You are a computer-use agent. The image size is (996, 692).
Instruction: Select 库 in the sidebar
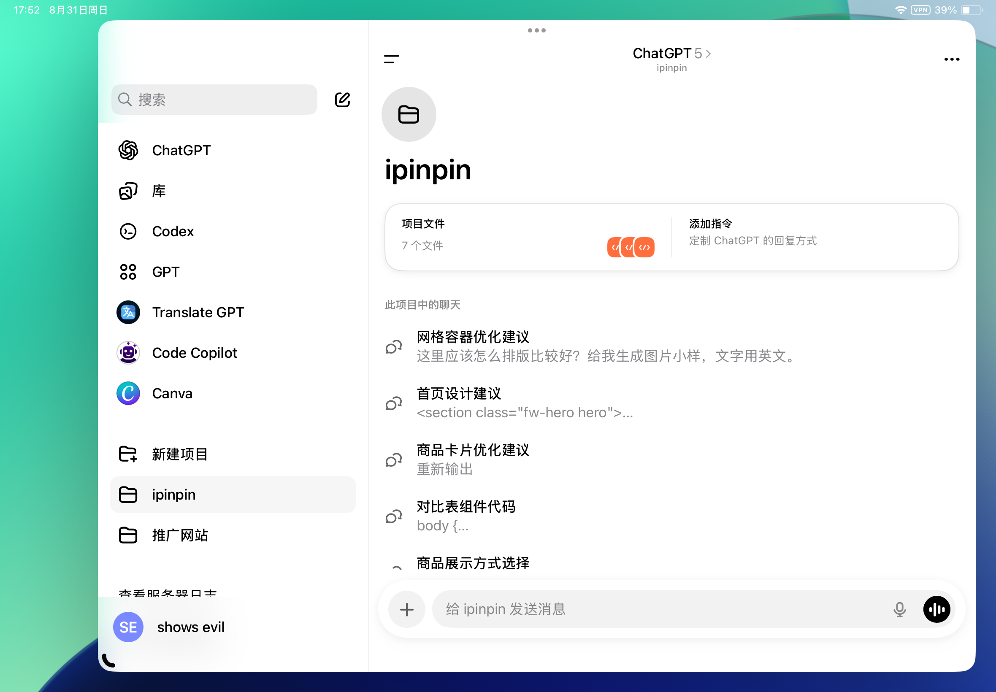(233, 191)
